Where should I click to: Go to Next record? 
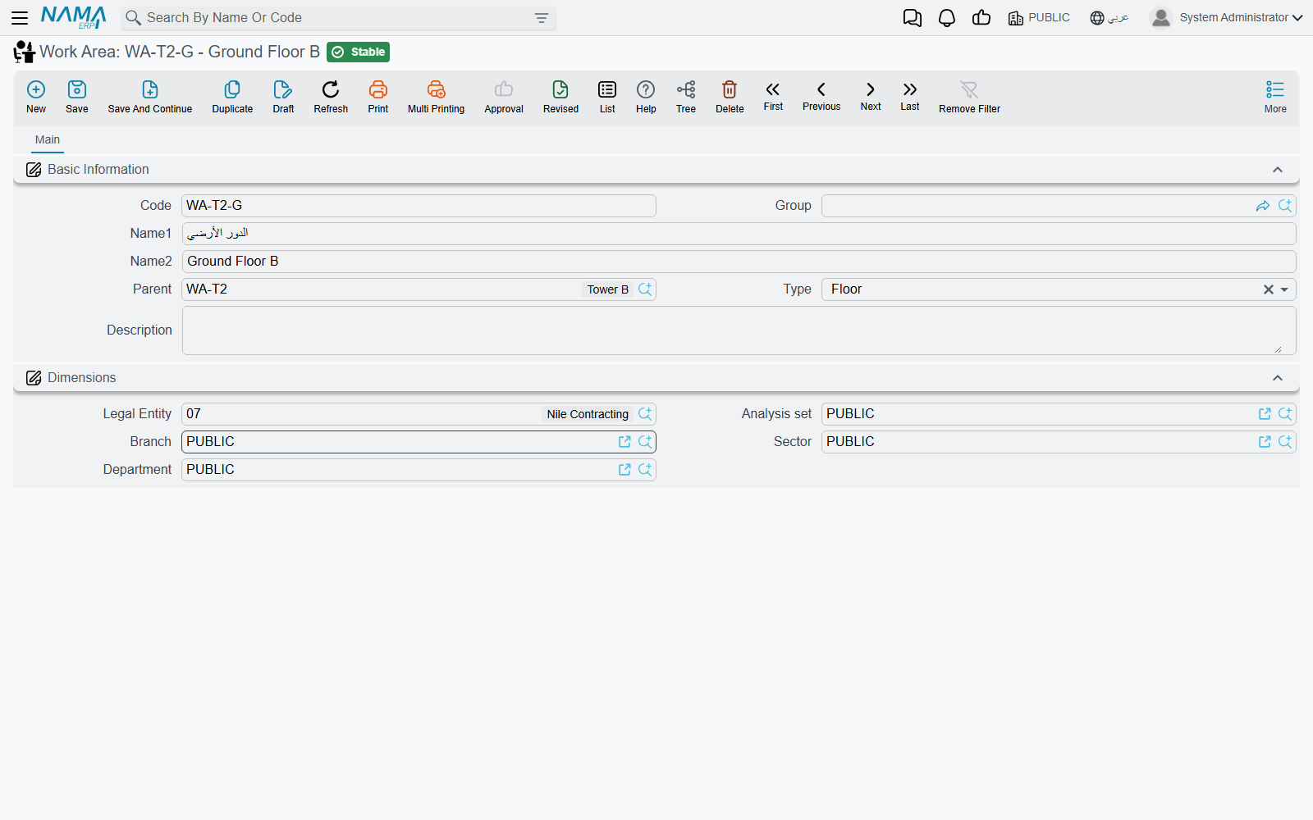871,96
